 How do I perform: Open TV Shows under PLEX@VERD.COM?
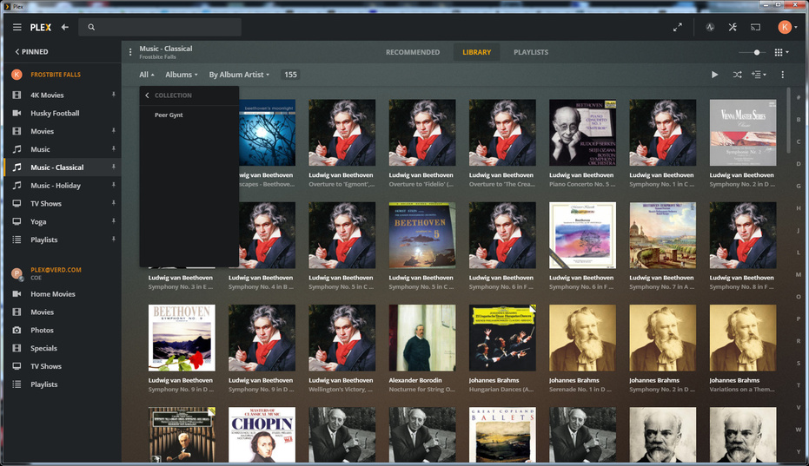[x=45, y=366]
